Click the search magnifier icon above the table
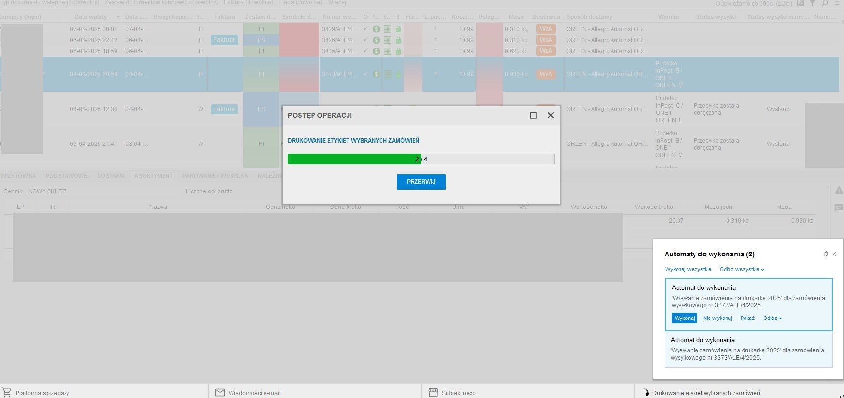 [825, 3]
